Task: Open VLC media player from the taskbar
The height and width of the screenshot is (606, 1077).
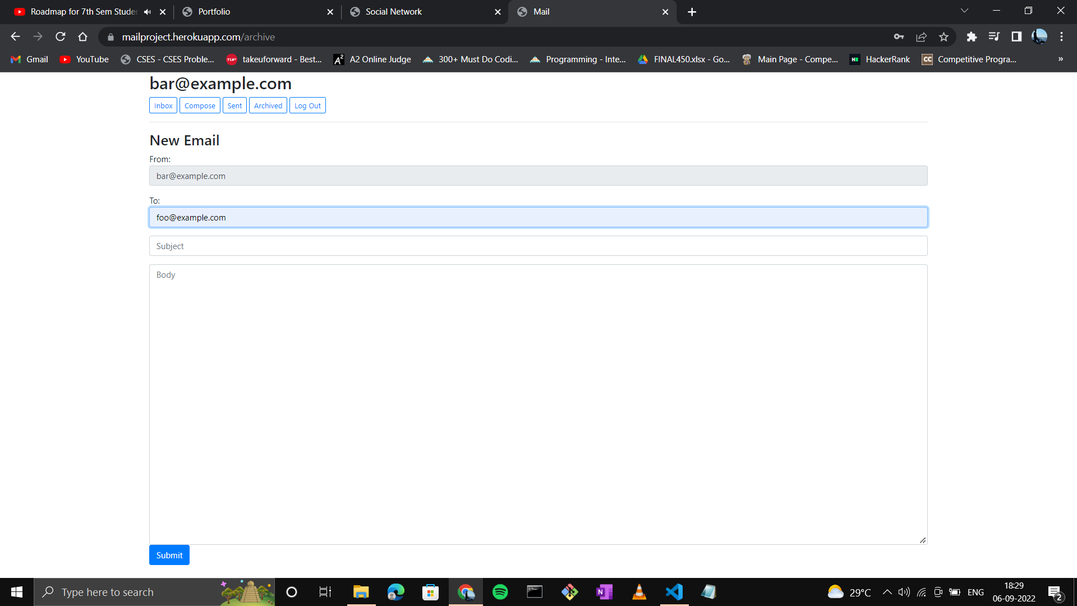Action: coord(639,591)
